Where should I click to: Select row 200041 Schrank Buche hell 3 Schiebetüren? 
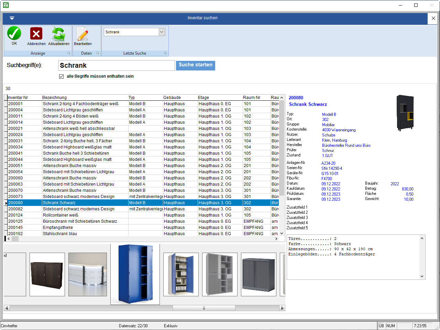(143, 153)
